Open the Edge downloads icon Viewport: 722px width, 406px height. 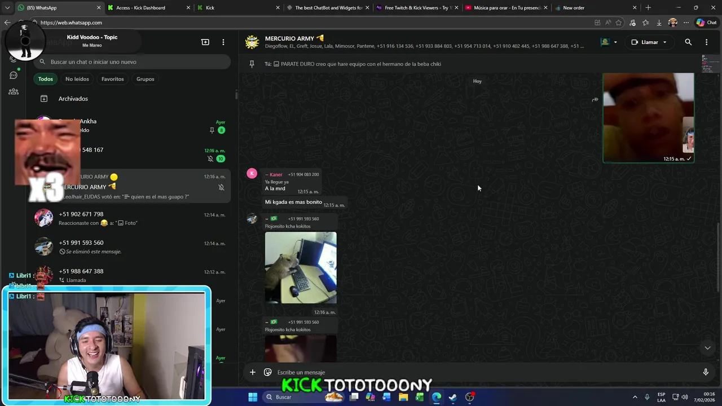pos(659,23)
